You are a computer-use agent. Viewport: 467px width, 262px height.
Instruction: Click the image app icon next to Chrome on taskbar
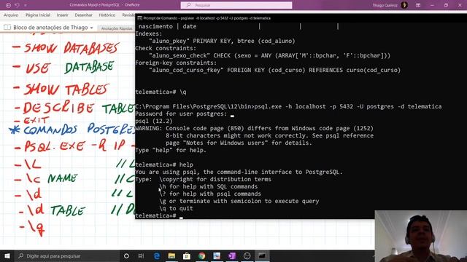(x=217, y=255)
